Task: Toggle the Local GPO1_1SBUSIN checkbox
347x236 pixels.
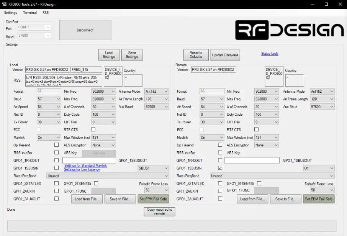Action: 56,168
